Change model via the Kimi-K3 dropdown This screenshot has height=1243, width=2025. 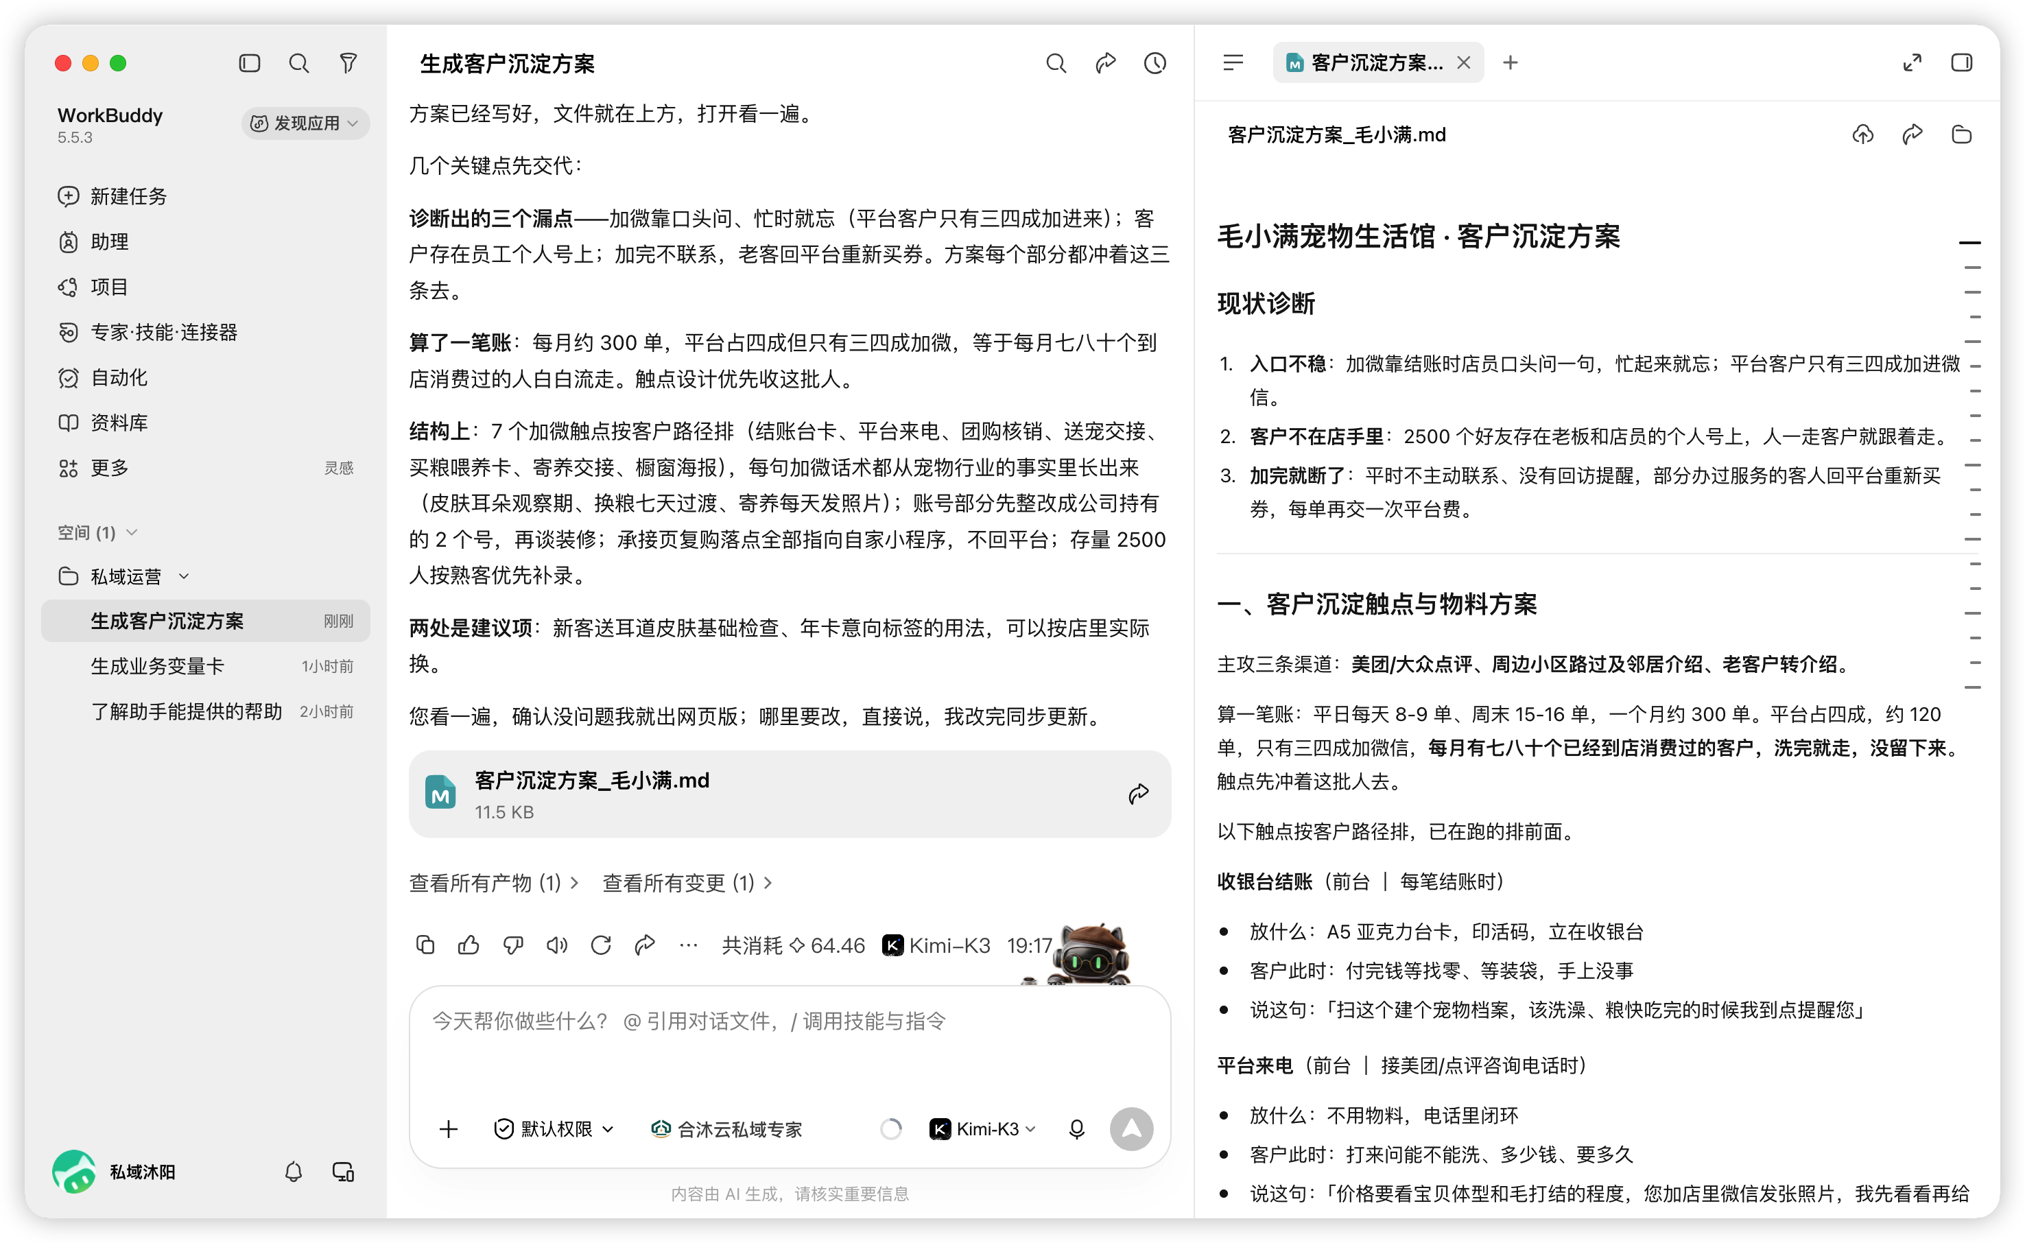[x=983, y=1128]
